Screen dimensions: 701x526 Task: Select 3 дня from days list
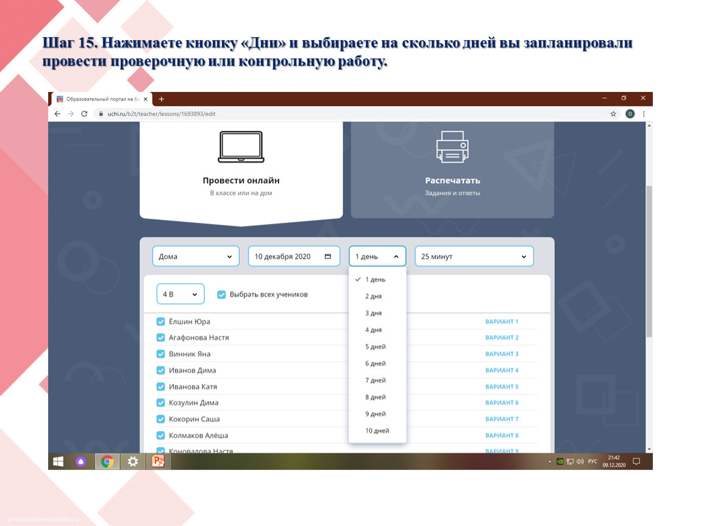point(374,313)
